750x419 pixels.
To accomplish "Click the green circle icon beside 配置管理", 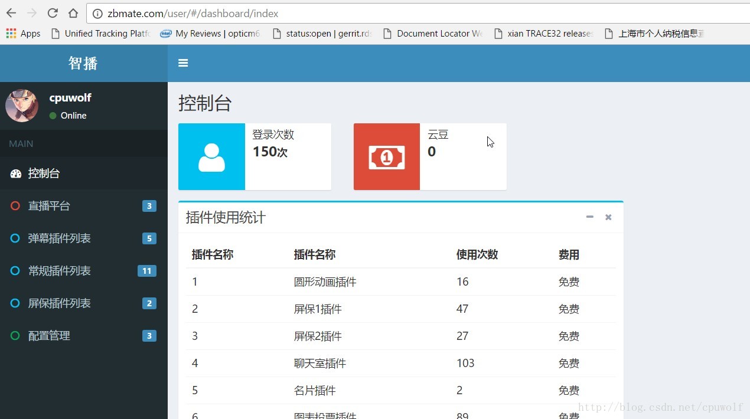I will point(15,336).
